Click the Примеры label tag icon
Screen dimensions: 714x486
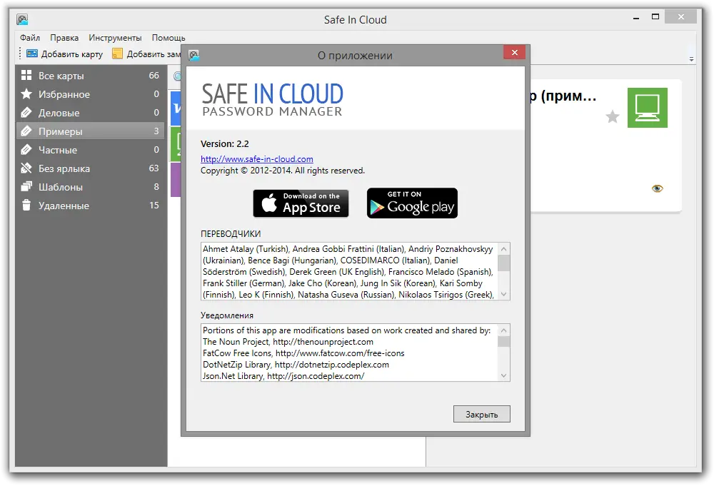pos(26,131)
